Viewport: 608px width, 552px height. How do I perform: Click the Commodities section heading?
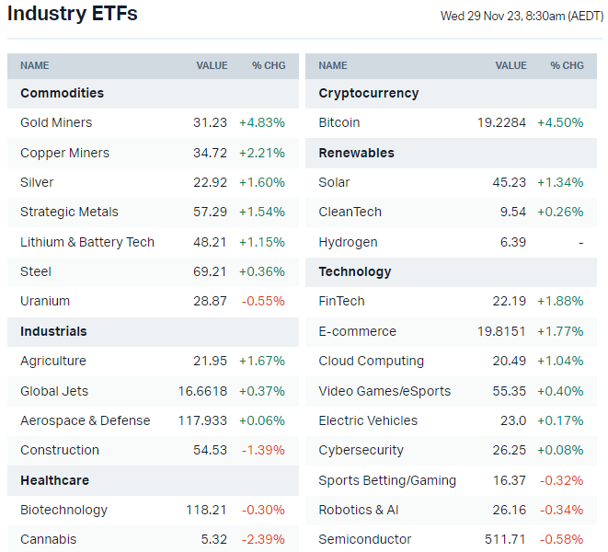62,93
